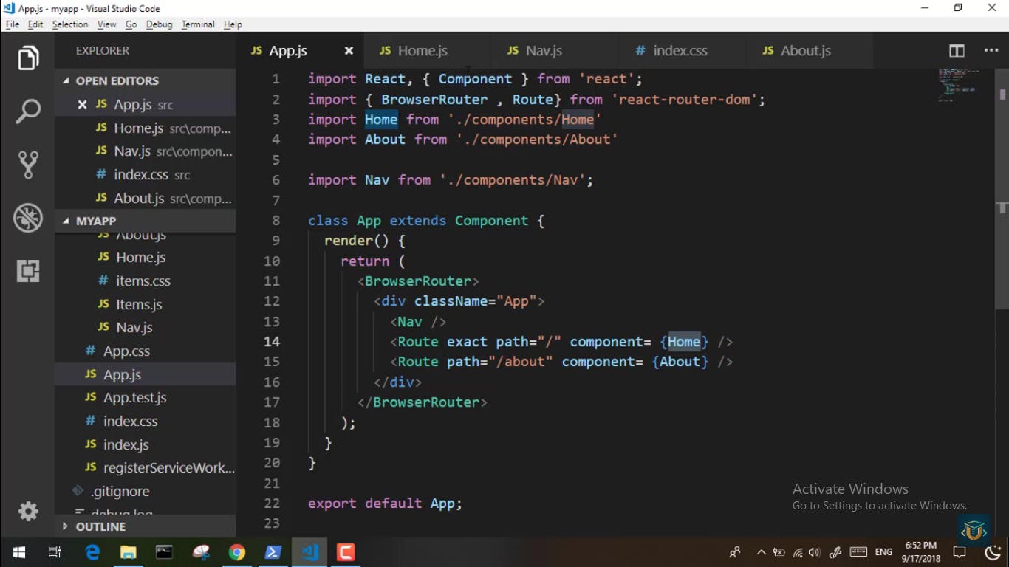Screen dimensions: 1009x567
Task: Click the code minimap preview
Action: pos(959,85)
